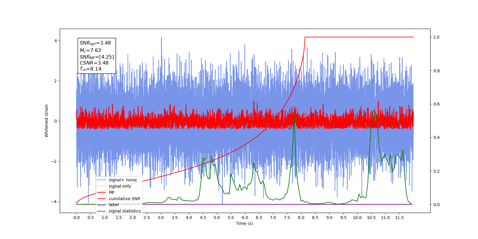The image size is (478, 239).
Task: Click the right y-axis tick label 0.2
Action: (x=436, y=171)
